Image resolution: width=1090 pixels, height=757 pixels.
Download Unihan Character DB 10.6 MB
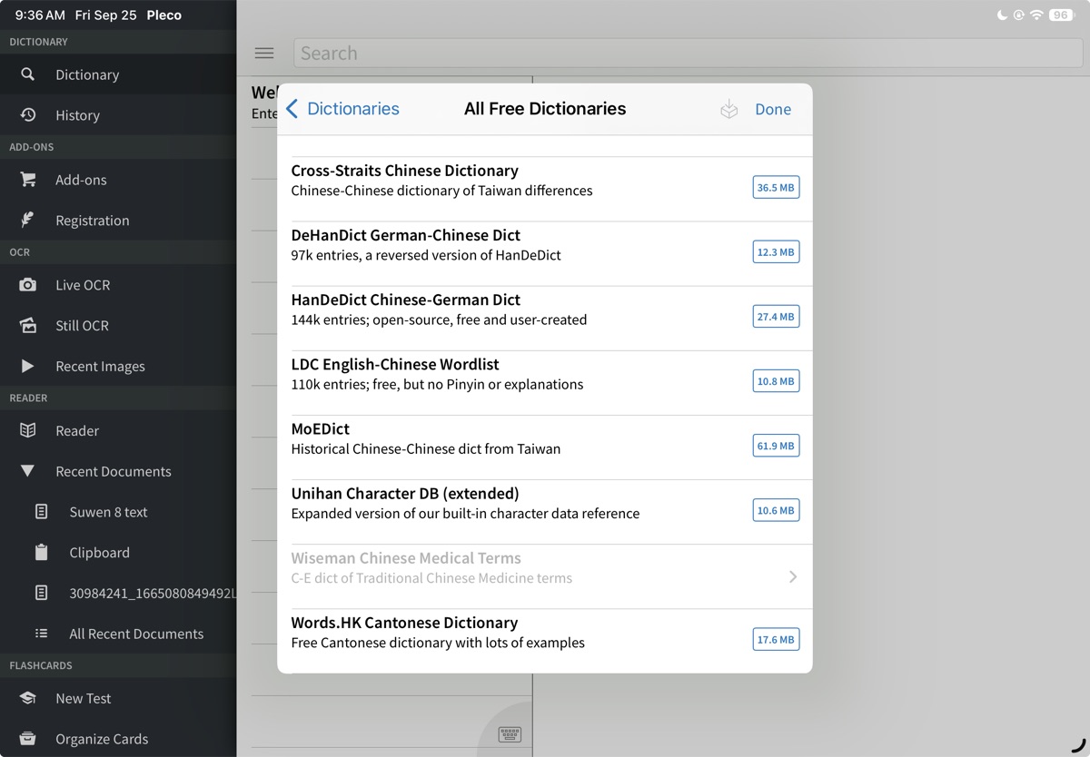777,510
